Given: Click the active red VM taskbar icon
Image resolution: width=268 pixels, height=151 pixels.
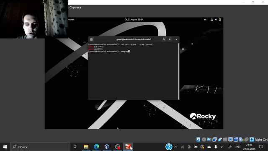Looking at the screenshot, I should pos(128,147).
